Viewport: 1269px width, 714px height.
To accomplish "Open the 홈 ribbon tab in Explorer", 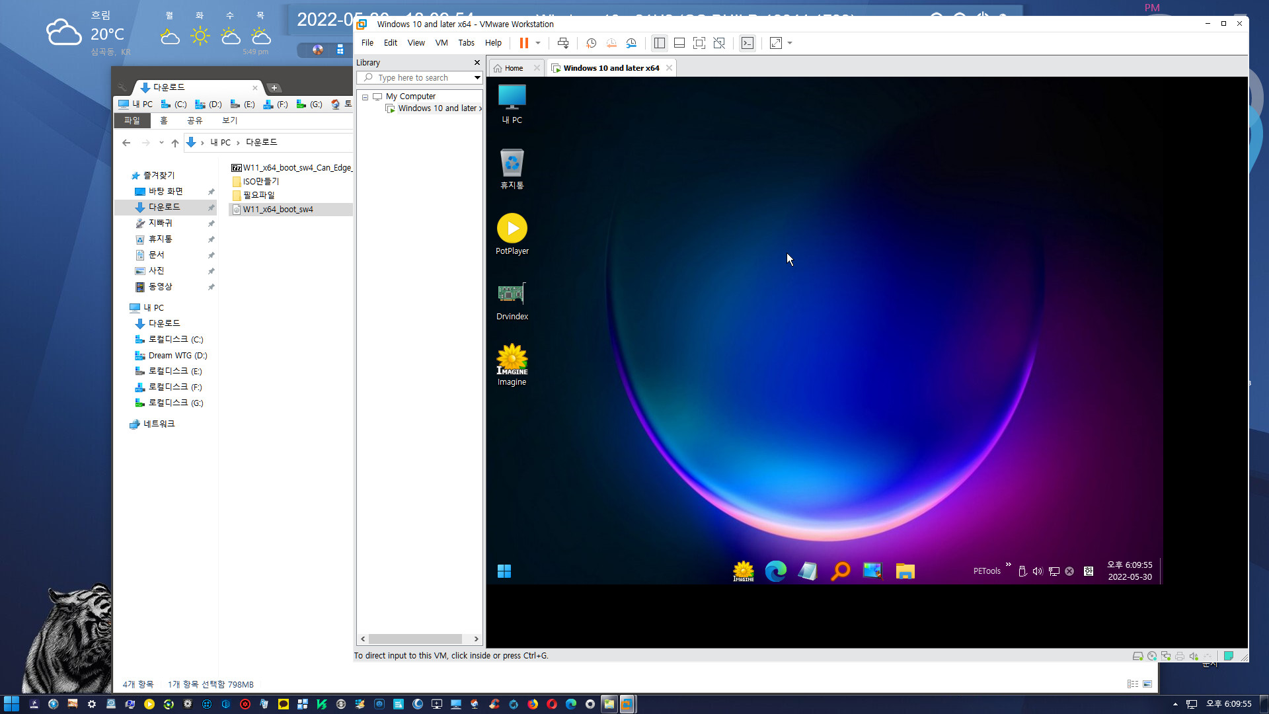I will pos(164,120).
